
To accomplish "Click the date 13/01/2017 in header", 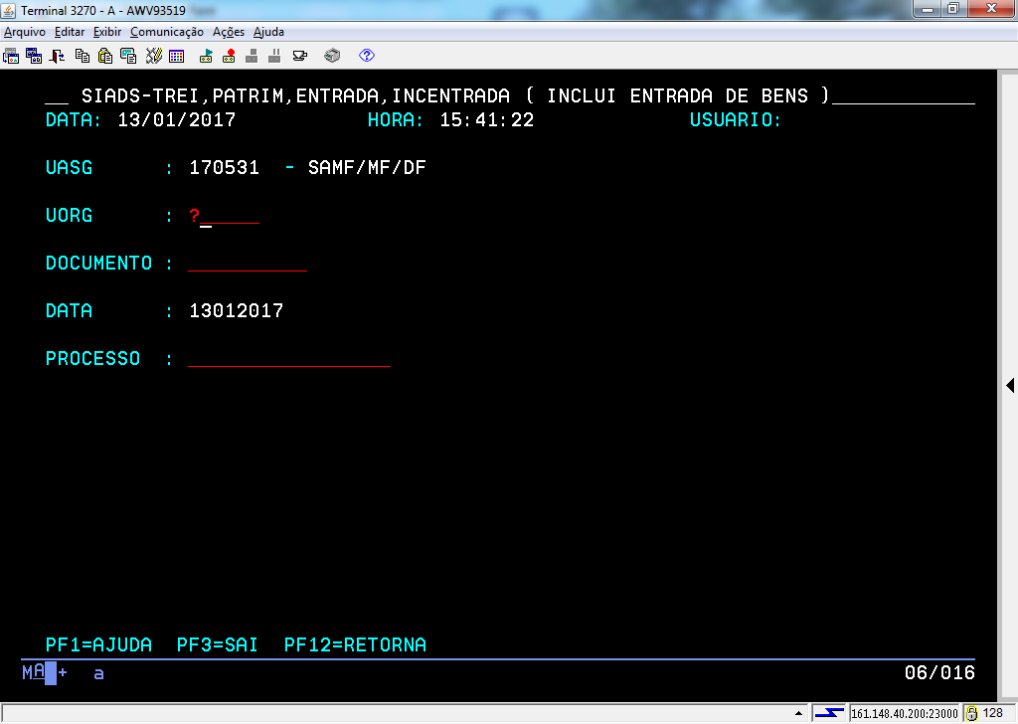I will 177,120.
